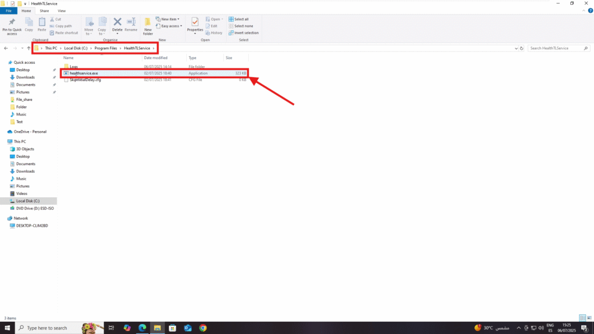Image resolution: width=594 pixels, height=334 pixels.
Task: Switch to the Share ribbon tab
Action: (x=44, y=11)
